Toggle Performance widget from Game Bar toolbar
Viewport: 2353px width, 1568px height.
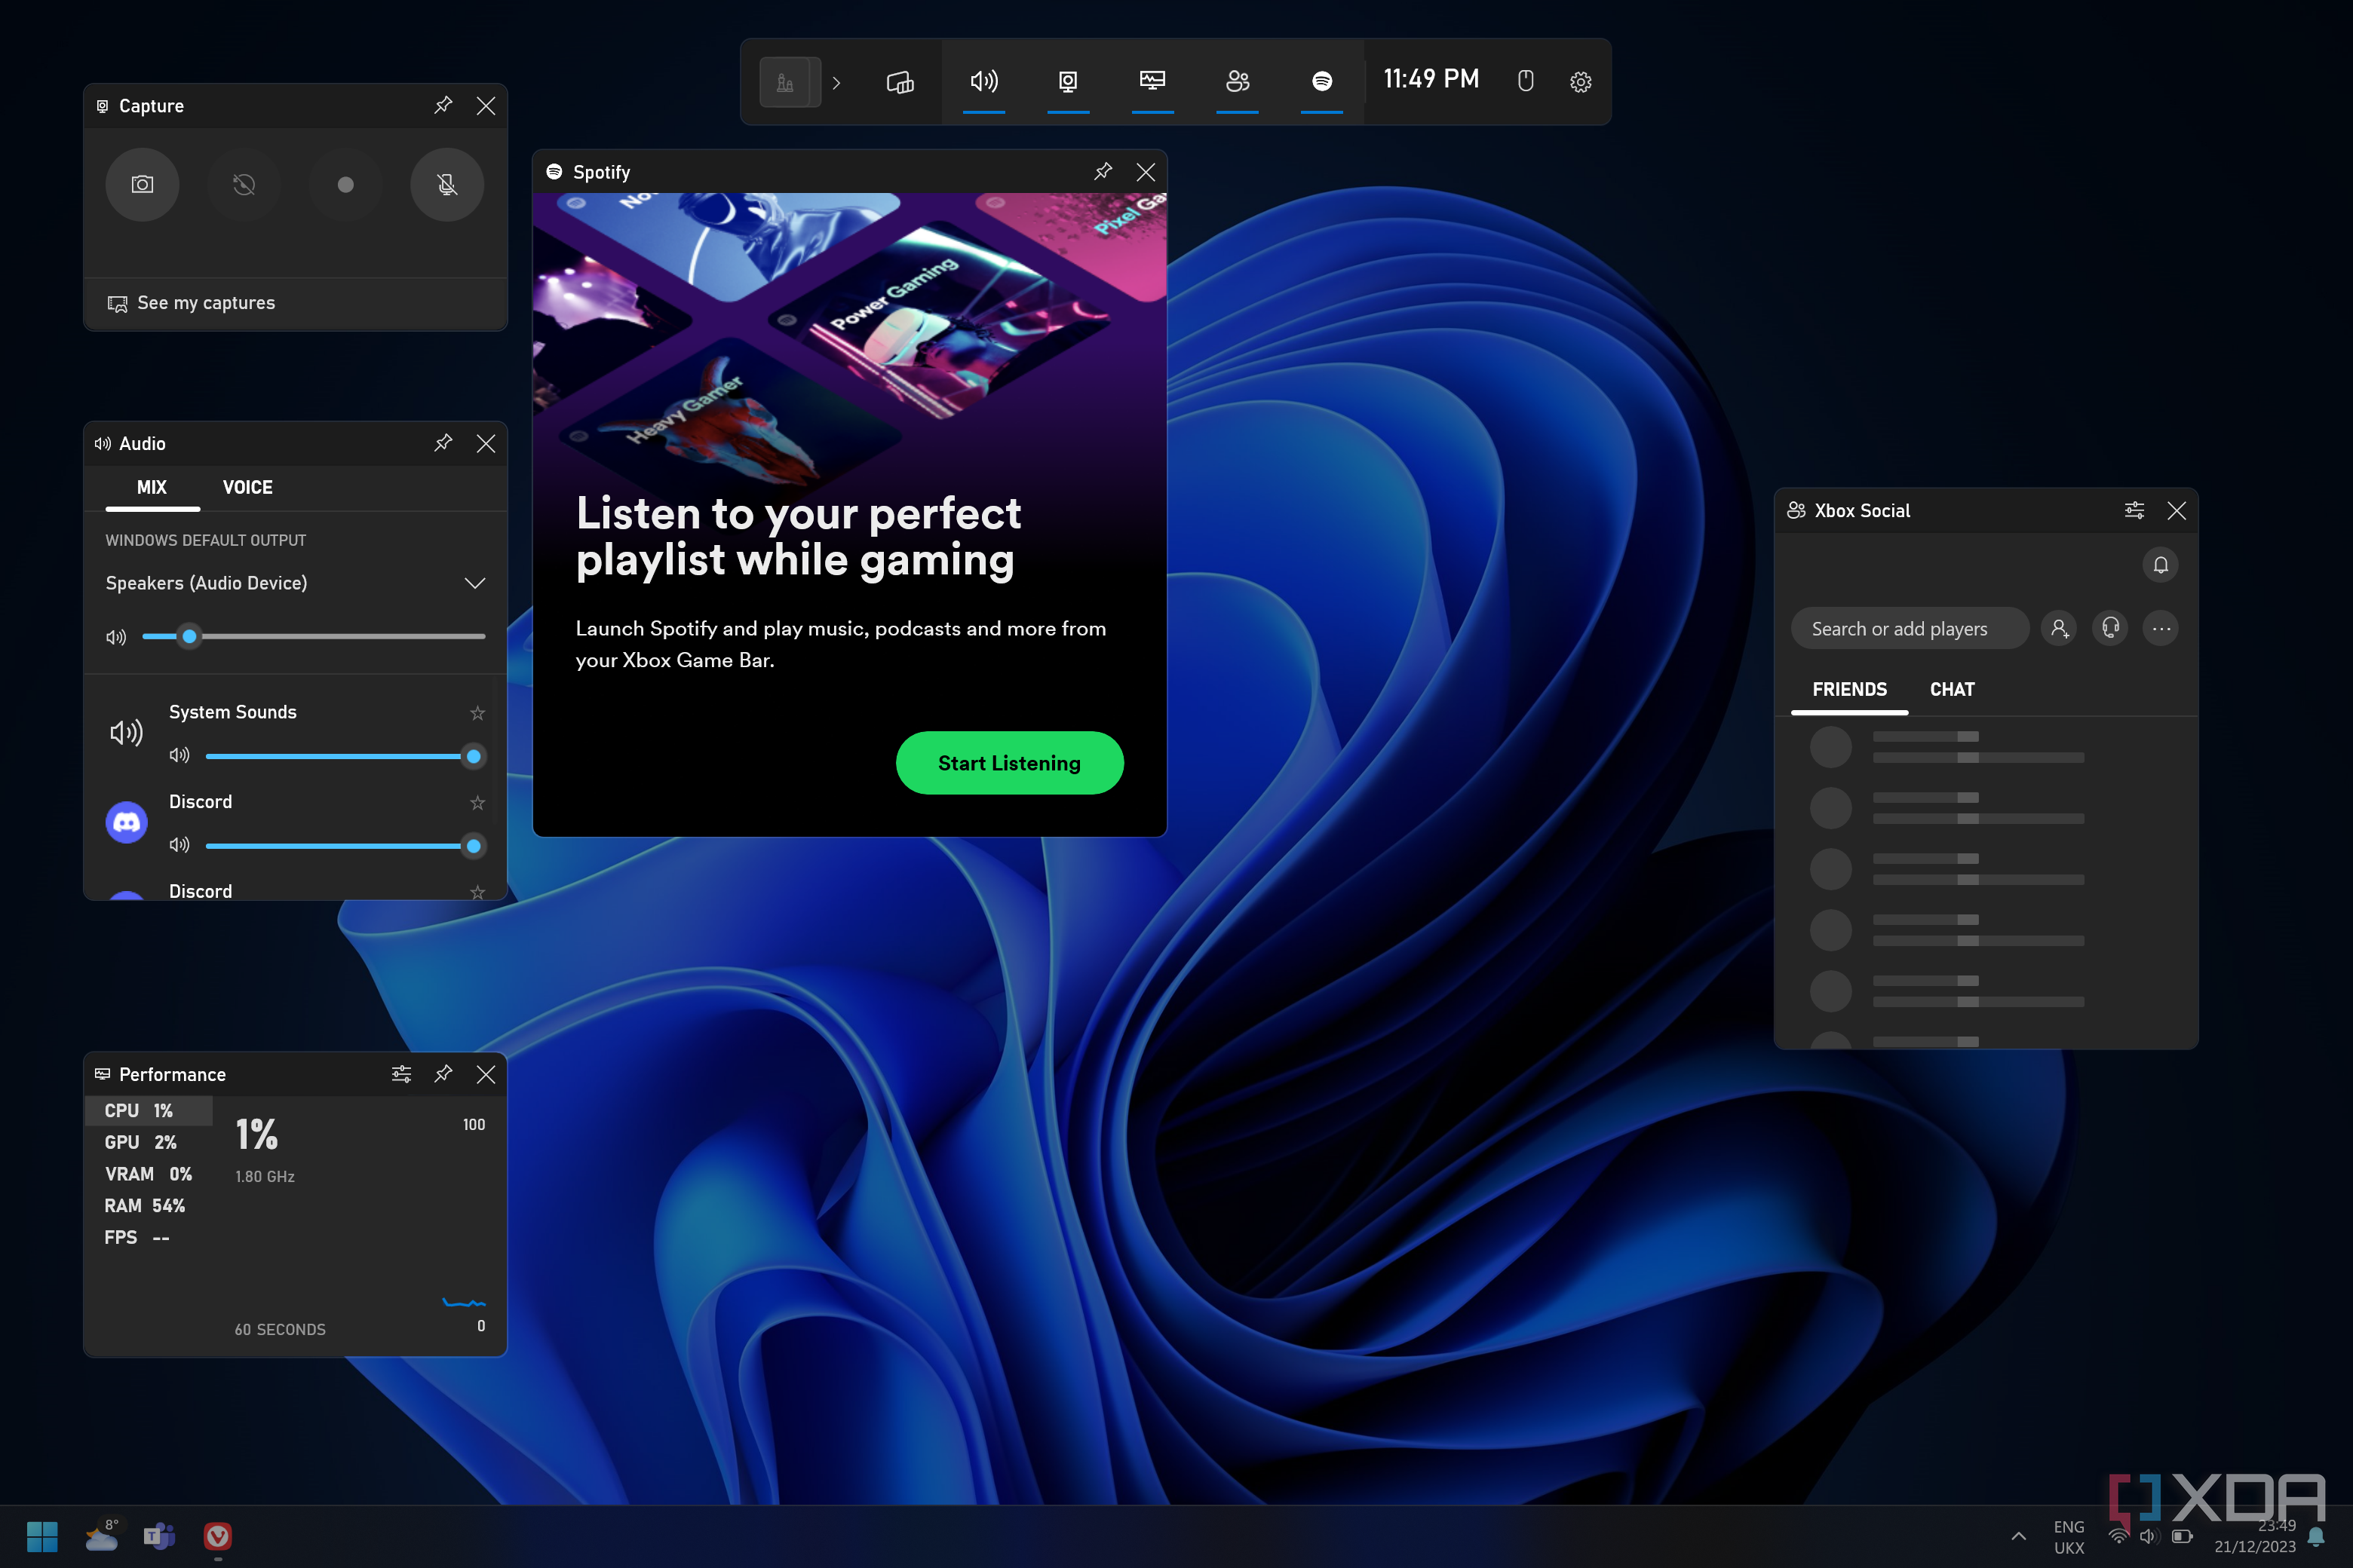coord(1152,81)
